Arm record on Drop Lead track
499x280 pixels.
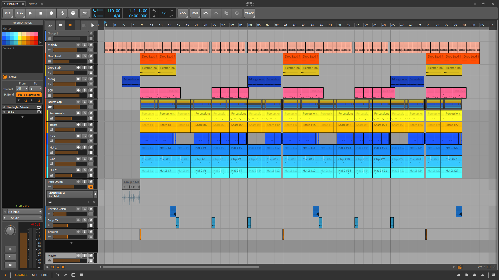click(x=78, y=56)
